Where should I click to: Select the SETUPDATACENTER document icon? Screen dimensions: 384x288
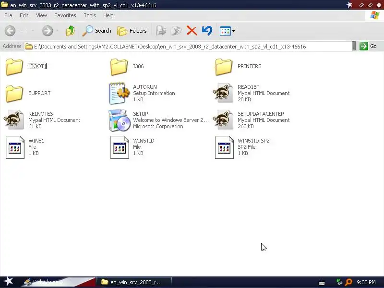223,120
